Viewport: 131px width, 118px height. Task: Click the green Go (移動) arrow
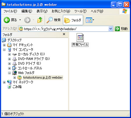coord(117,29)
